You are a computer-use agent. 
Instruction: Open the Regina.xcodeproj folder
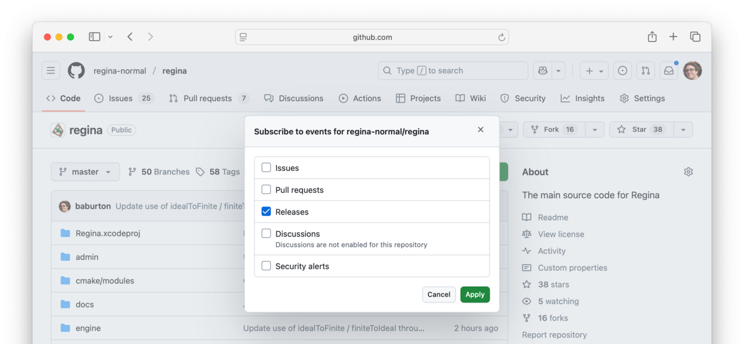click(108, 234)
